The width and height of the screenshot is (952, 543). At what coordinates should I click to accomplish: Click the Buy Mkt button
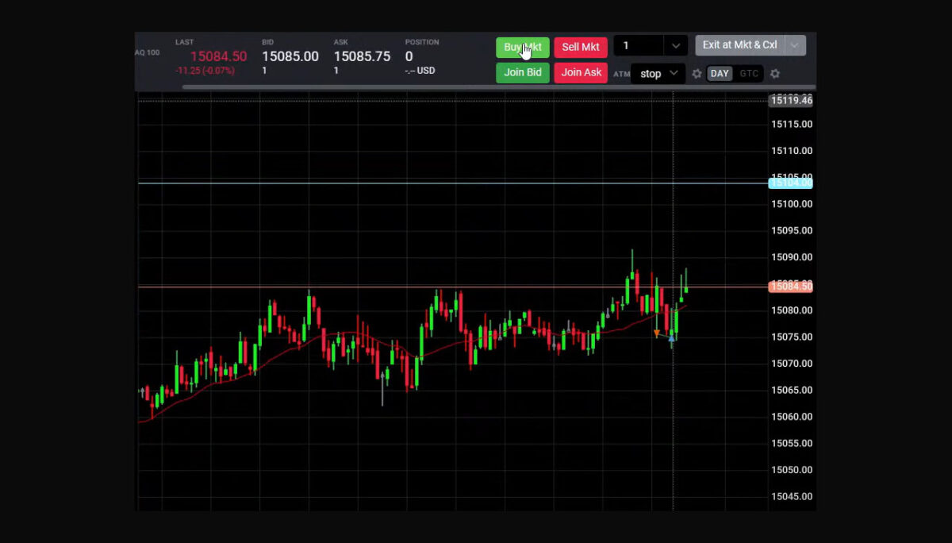point(522,47)
